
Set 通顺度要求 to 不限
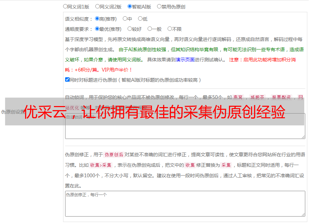pyautogui.click(x=170, y=29)
